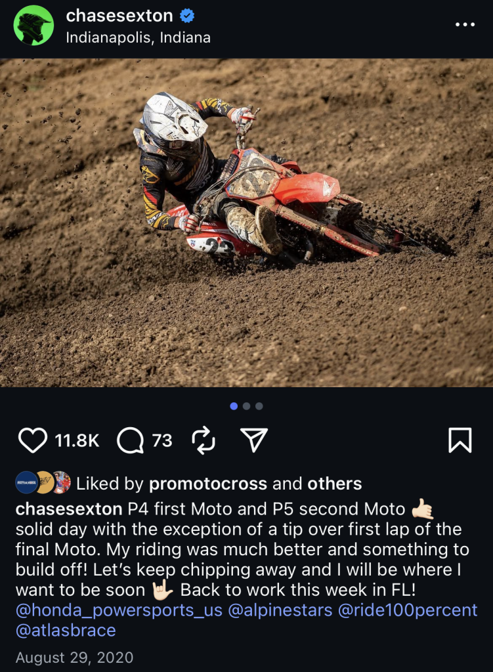Open comments via speech bubble icon
The image size is (493, 672).
pos(130,440)
